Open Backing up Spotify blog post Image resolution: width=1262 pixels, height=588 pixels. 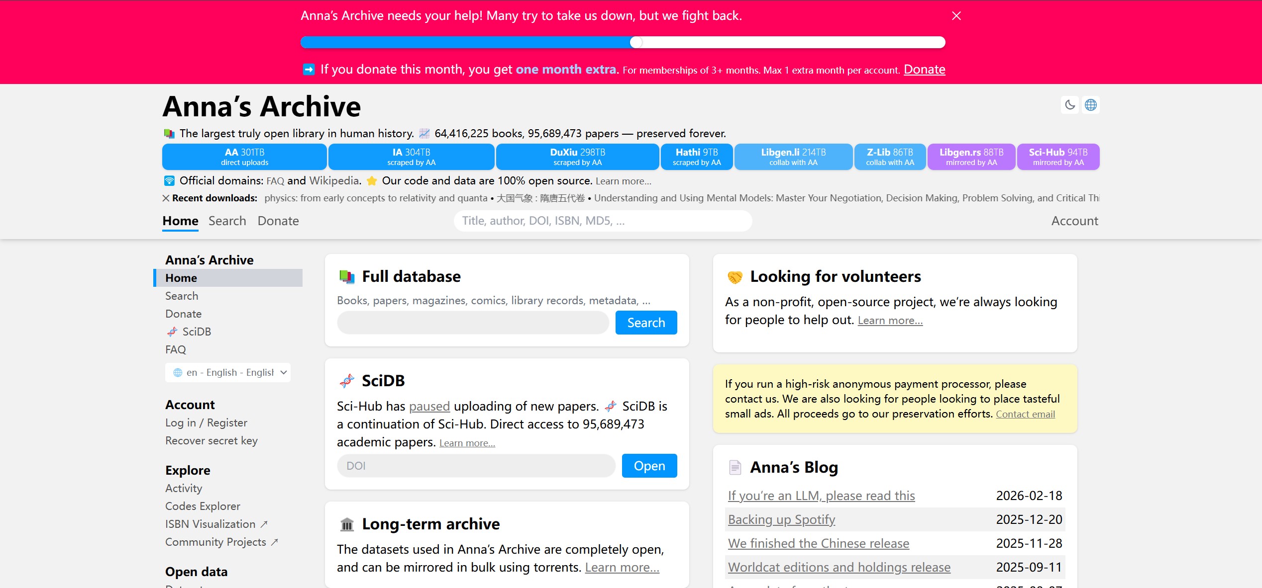coord(781,519)
